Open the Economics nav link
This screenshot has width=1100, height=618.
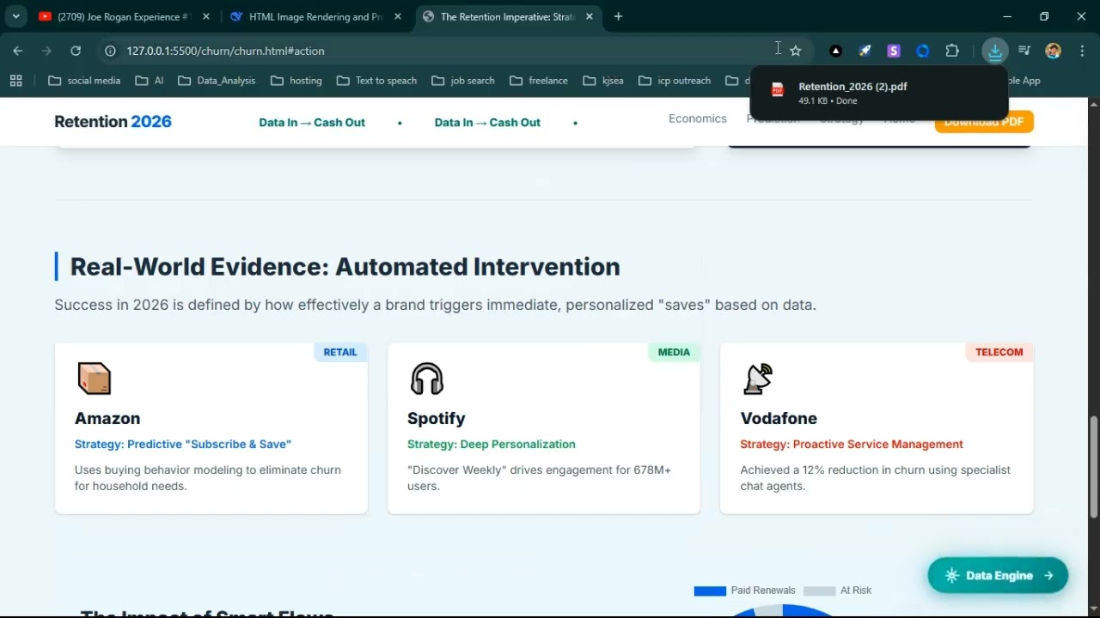point(698,118)
